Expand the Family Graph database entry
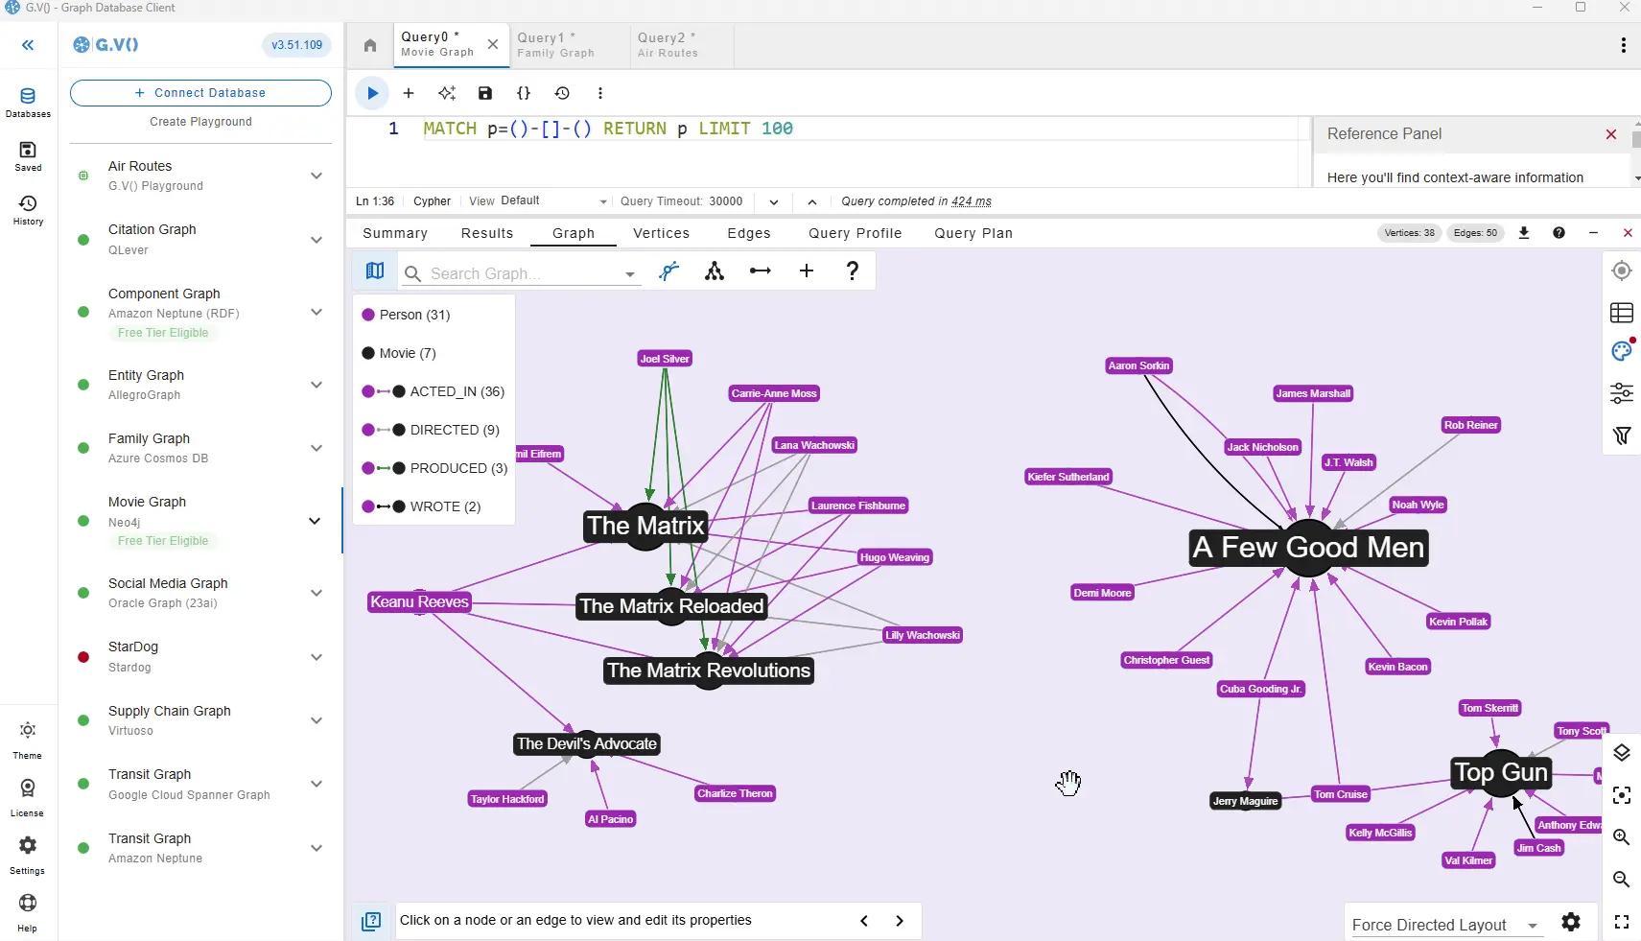Screen dimensions: 1641x941 [316, 448]
